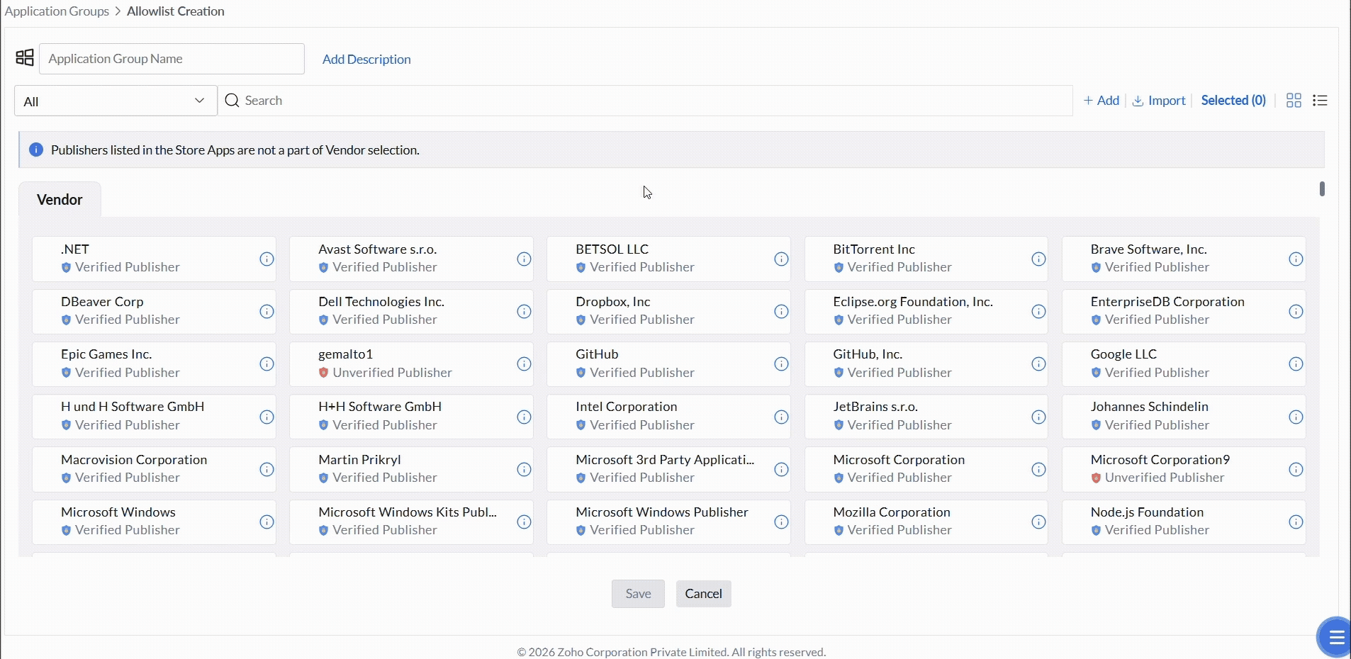Open Node.js Foundation info icon
The image size is (1351, 659).
pyautogui.click(x=1296, y=522)
